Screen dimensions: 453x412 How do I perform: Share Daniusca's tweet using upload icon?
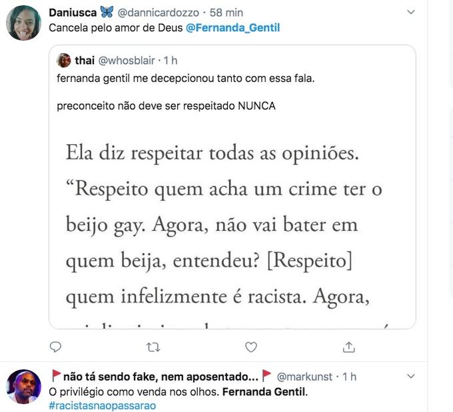(348, 347)
